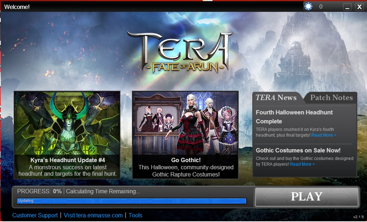Image resolution: width=367 pixels, height=222 pixels.
Task: Click the token count showing 0
Action: (x=321, y=6)
